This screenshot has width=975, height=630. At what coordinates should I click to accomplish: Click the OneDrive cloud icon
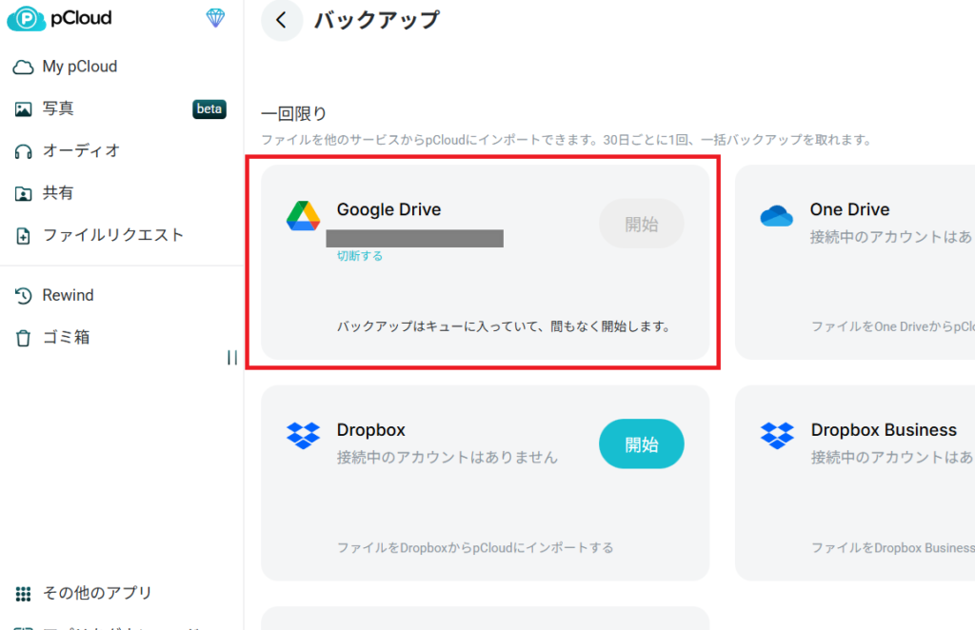click(776, 217)
